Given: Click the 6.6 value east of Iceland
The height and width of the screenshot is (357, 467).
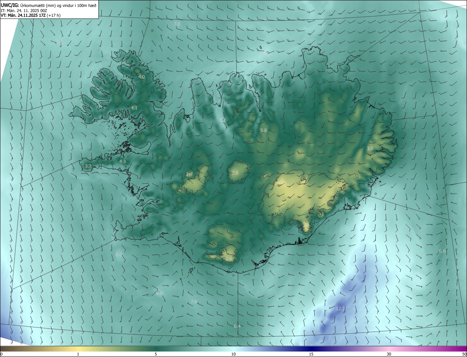Looking at the screenshot, I should (442, 251).
